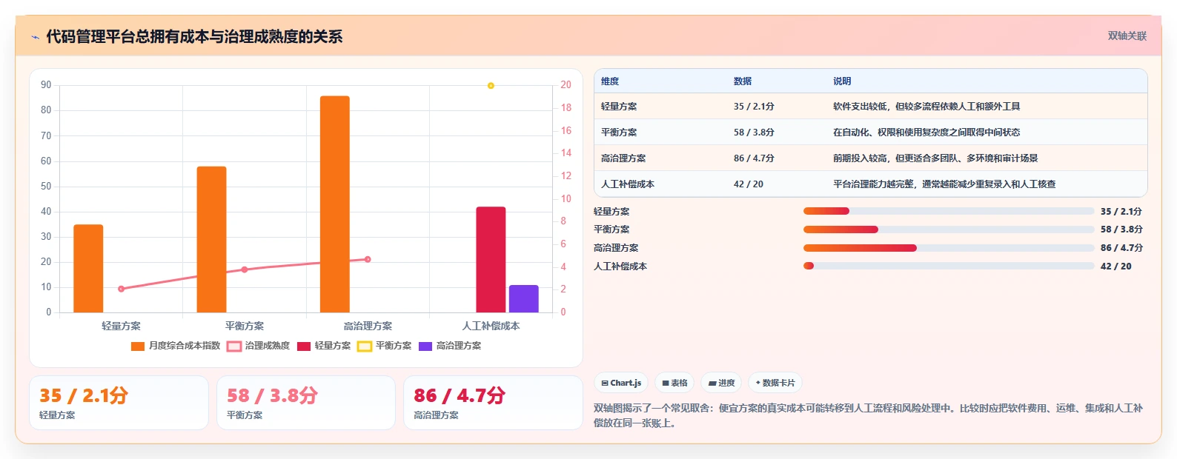This screenshot has height=459, width=1177.
Task: Click the Chart.js tag
Action: [x=621, y=383]
